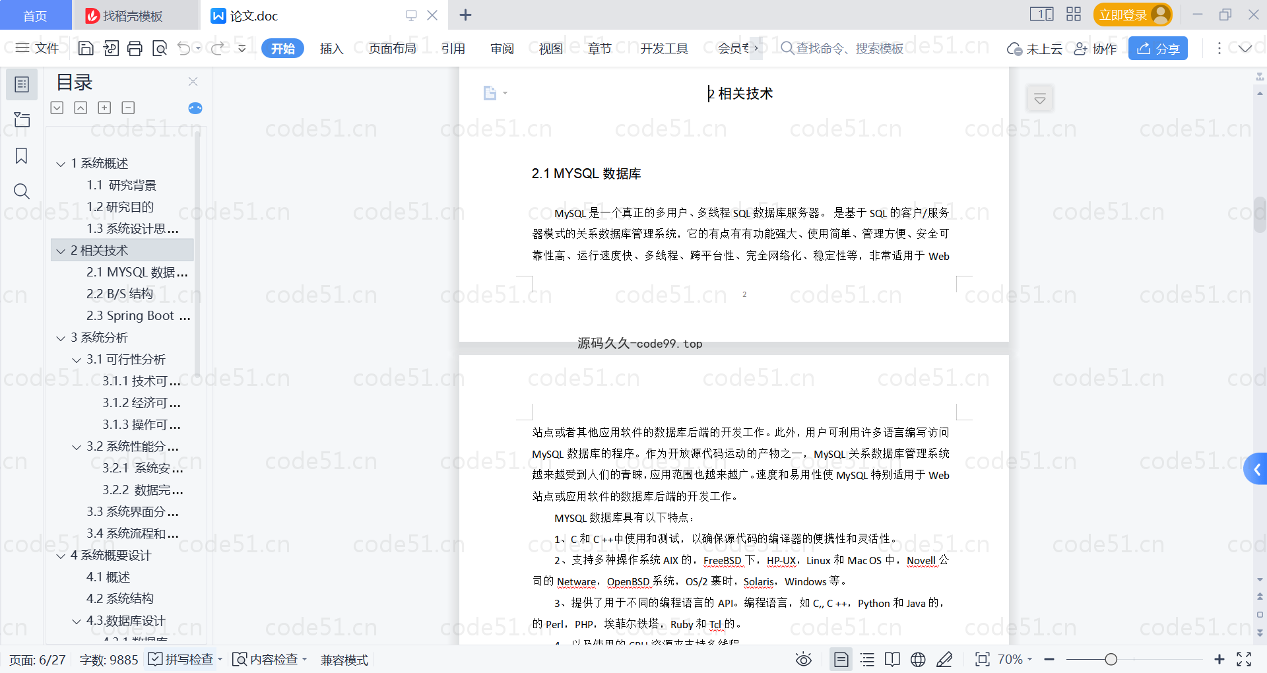Open the more options vertical dots
The height and width of the screenshot is (673, 1267).
point(1219,48)
